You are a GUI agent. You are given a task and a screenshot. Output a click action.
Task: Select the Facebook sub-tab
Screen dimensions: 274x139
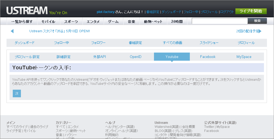tap(208, 57)
